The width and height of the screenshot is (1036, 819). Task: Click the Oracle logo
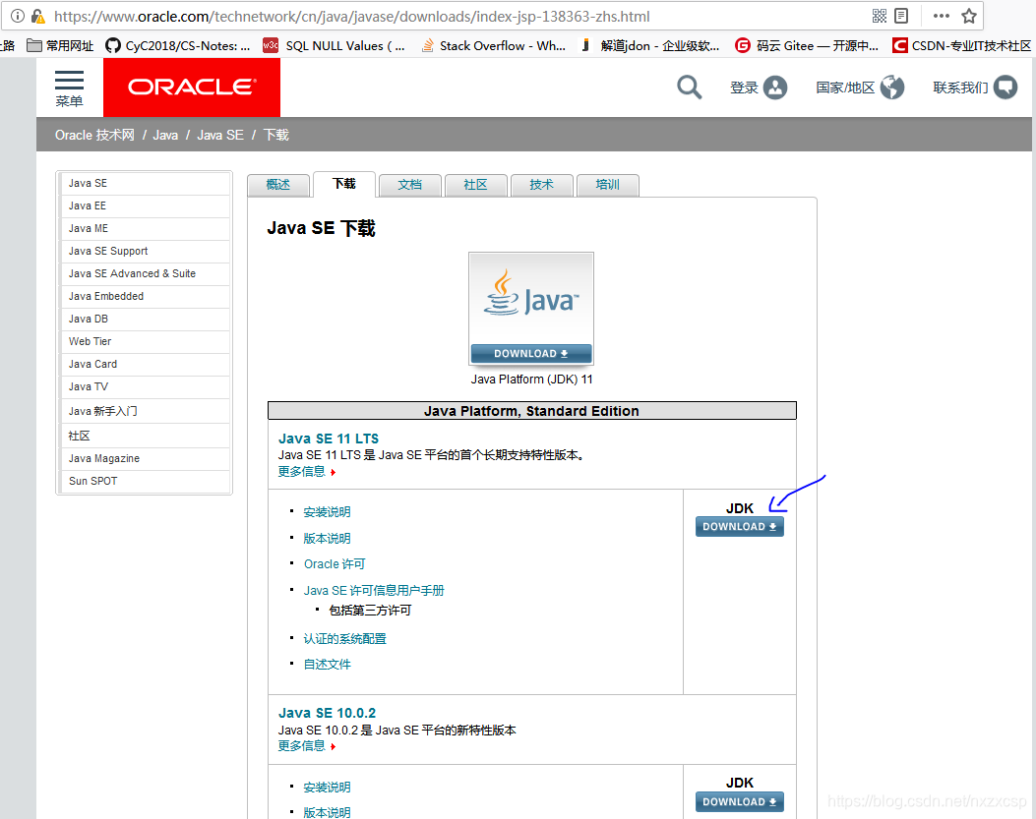[x=192, y=88]
